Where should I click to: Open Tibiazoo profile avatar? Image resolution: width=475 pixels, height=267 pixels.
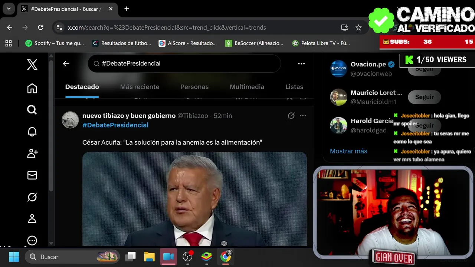(70, 120)
